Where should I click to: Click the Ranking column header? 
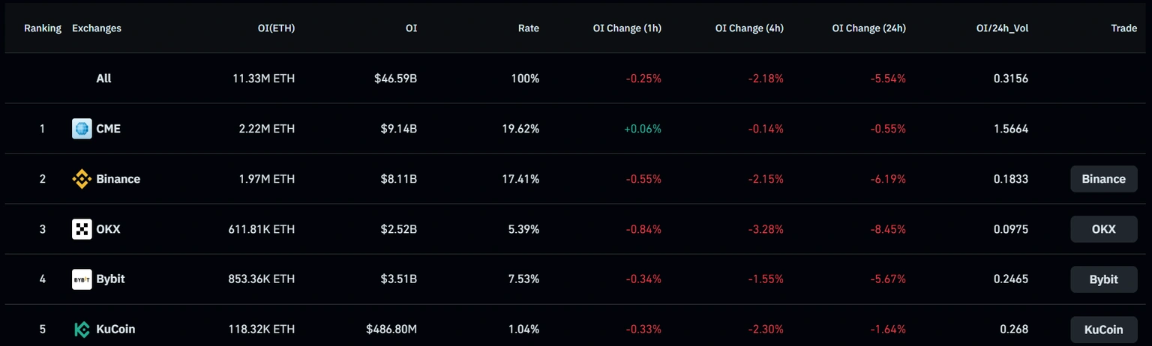point(43,28)
